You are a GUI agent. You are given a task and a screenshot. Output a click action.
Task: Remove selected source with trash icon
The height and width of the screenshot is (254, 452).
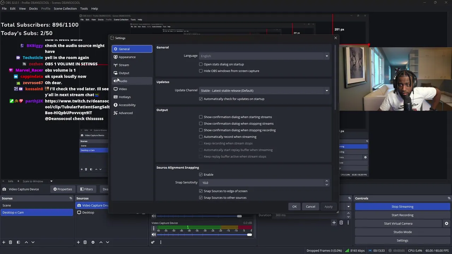pyautogui.click(x=85, y=242)
